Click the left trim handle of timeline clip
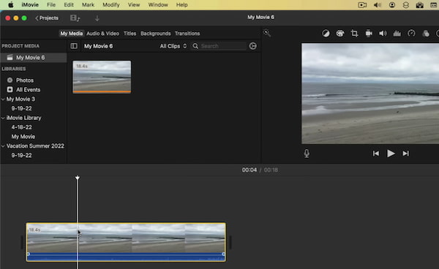The height and width of the screenshot is (269, 439). [x=22, y=242]
